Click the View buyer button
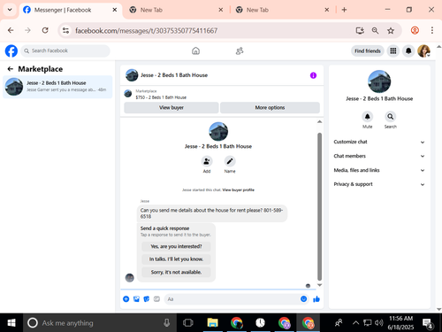This screenshot has width=442, height=332. pos(171,108)
